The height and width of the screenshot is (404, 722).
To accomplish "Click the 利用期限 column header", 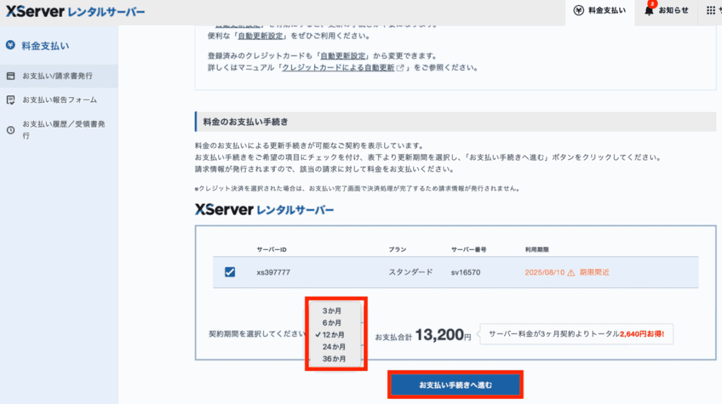I will click(537, 250).
